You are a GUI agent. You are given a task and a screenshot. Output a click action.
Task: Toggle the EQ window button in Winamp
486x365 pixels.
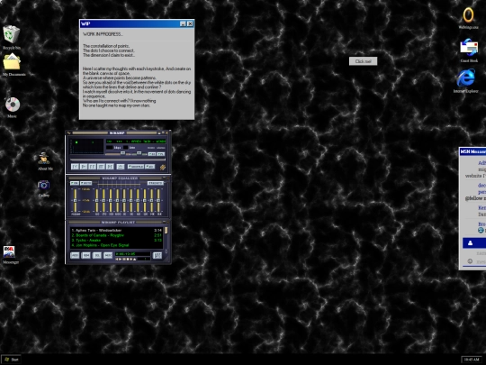152,153
